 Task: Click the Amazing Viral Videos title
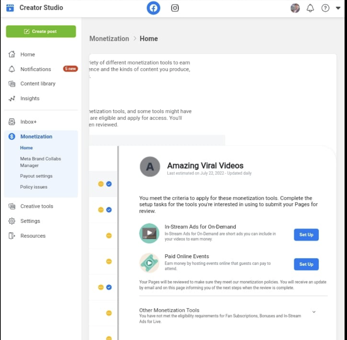(205, 166)
